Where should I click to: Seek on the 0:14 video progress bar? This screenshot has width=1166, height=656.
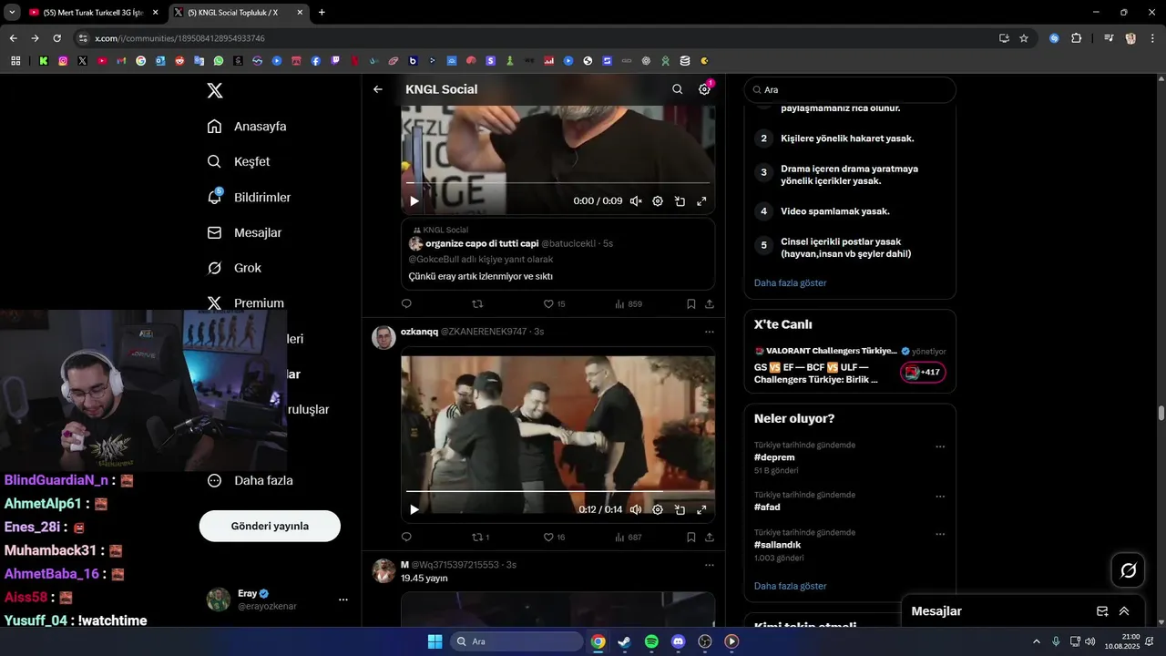(557, 492)
